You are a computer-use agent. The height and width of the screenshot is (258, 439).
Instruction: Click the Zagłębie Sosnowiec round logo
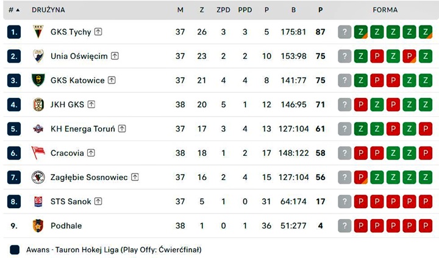38,177
